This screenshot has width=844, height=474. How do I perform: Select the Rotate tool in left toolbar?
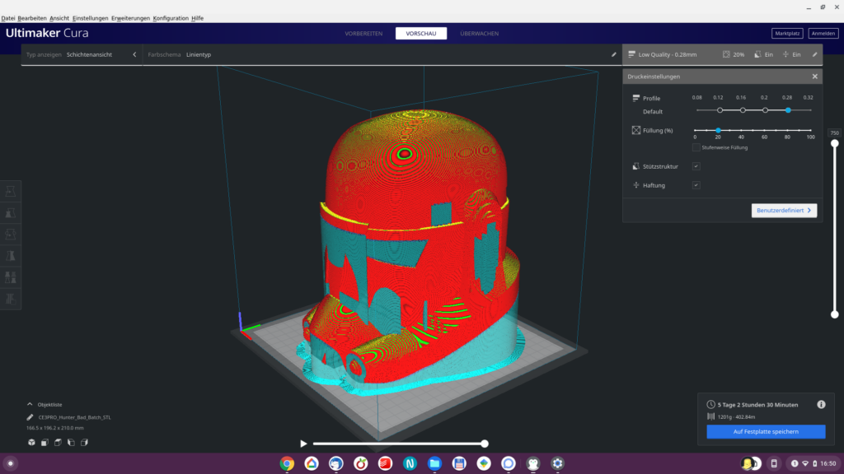pos(10,235)
